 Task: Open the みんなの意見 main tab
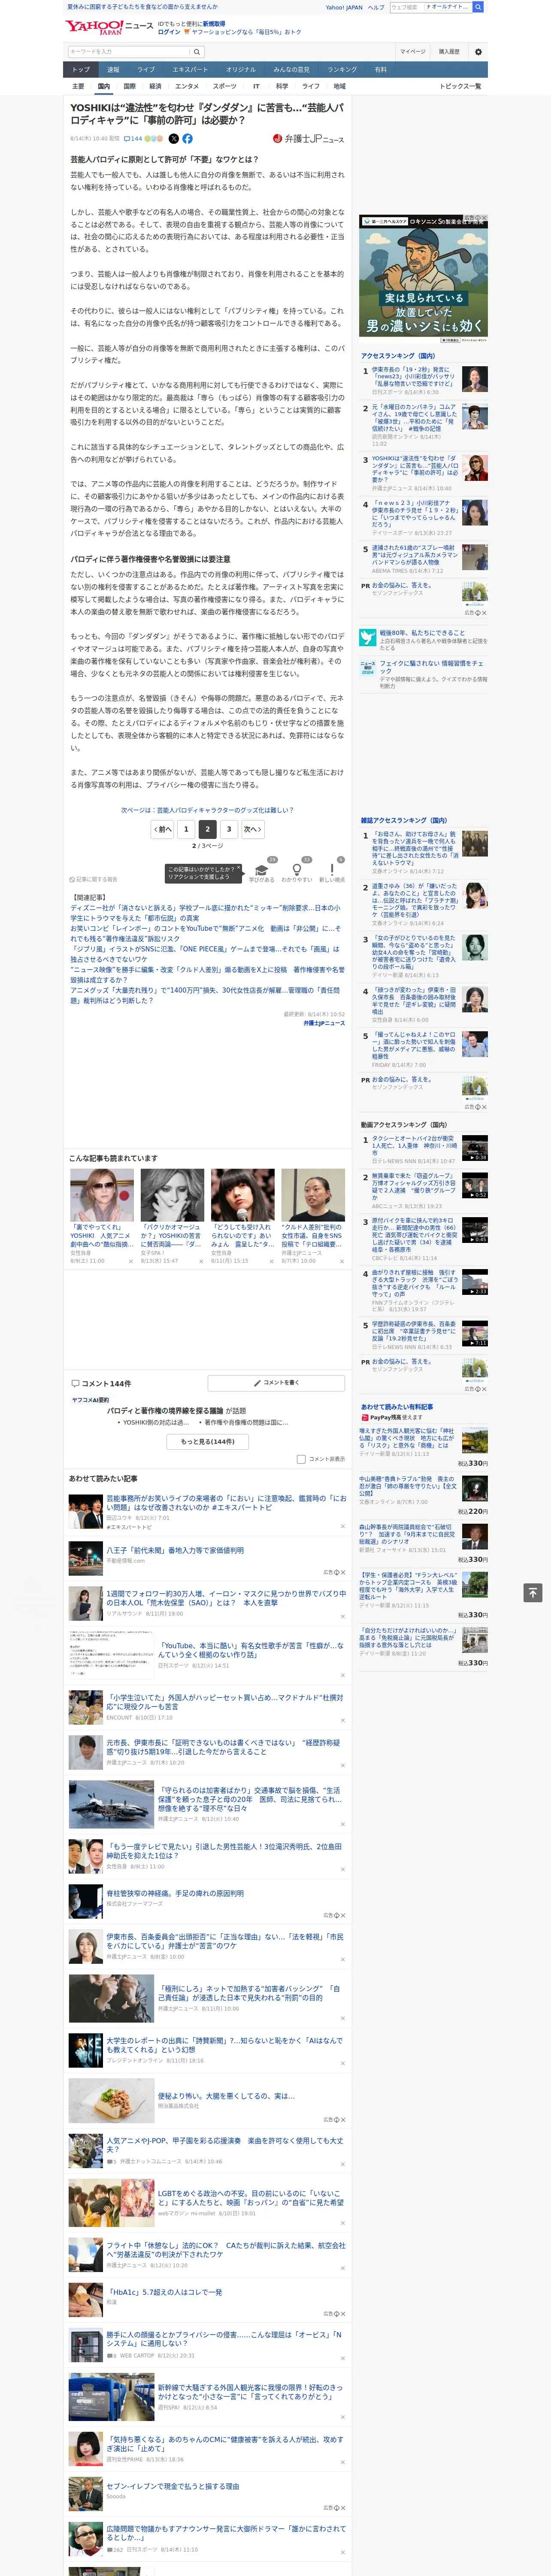(x=292, y=70)
